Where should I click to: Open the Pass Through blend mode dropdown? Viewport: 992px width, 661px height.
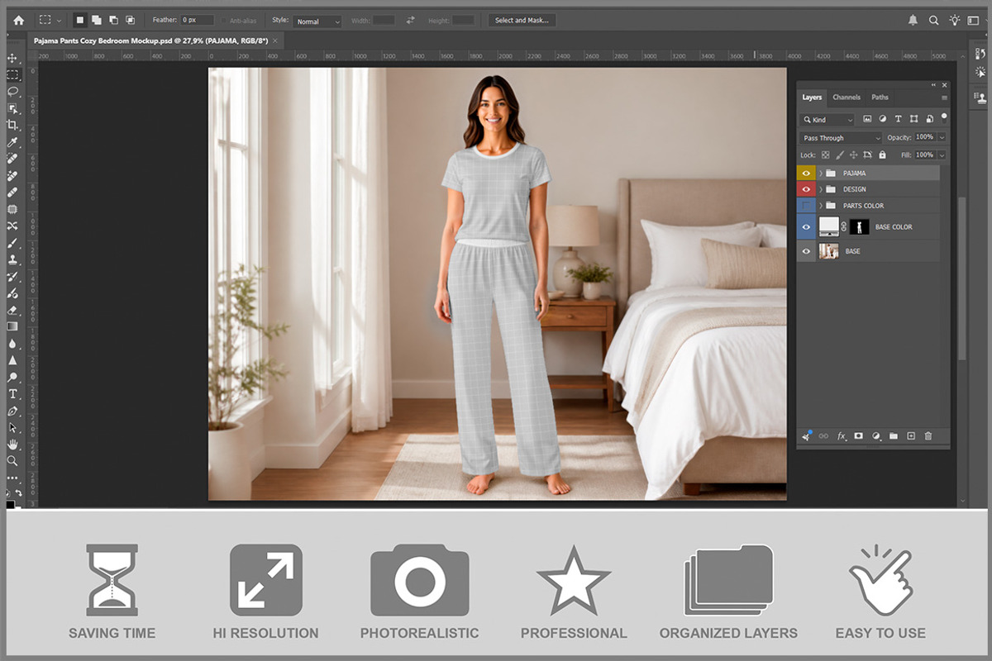[x=841, y=138]
